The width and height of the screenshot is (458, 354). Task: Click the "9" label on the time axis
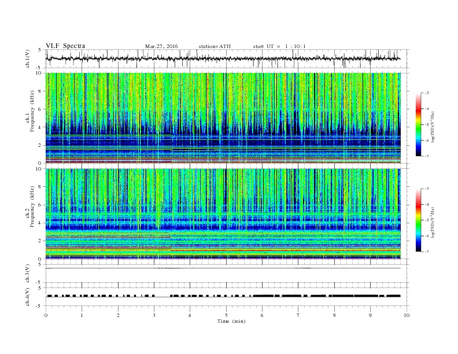tap(370, 315)
